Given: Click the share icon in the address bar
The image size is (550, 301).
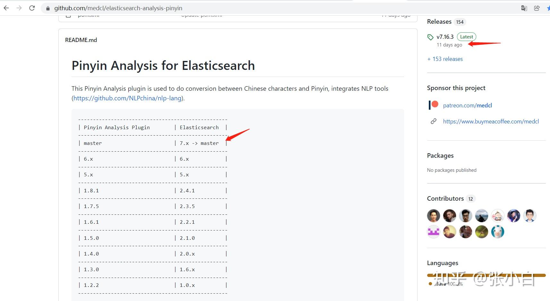Looking at the screenshot, I should 537,8.
